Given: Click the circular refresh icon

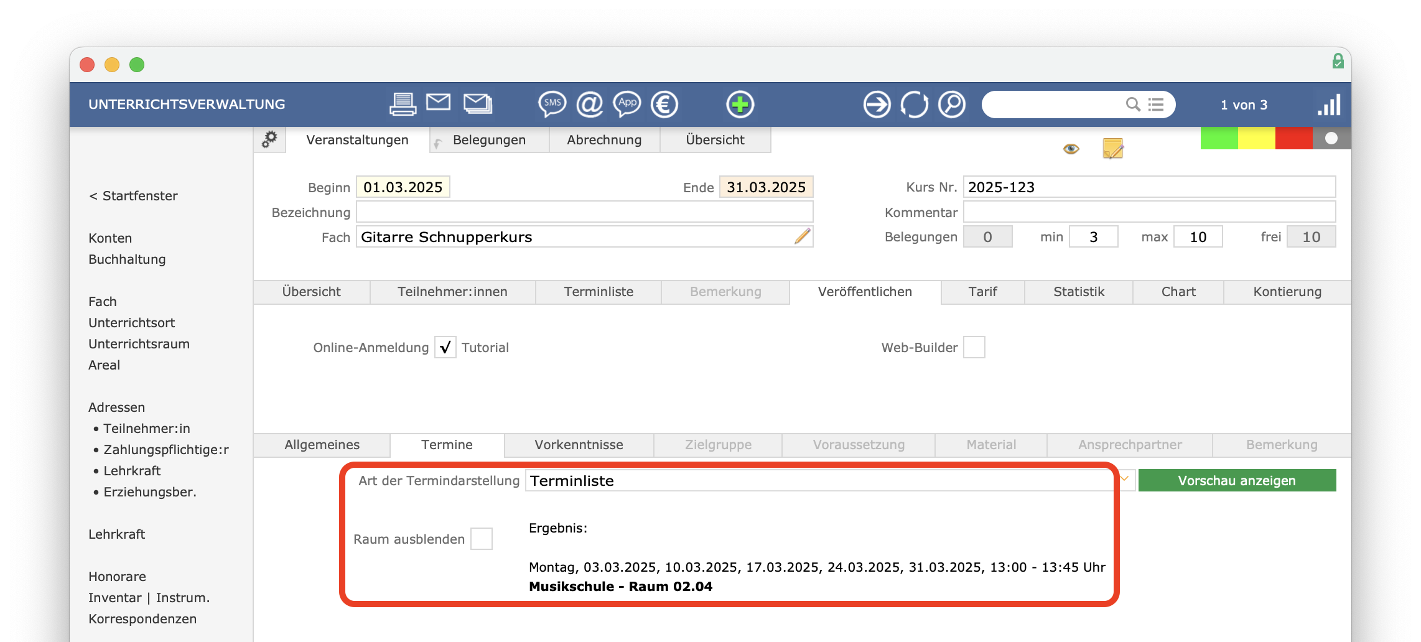Looking at the screenshot, I should (x=915, y=104).
